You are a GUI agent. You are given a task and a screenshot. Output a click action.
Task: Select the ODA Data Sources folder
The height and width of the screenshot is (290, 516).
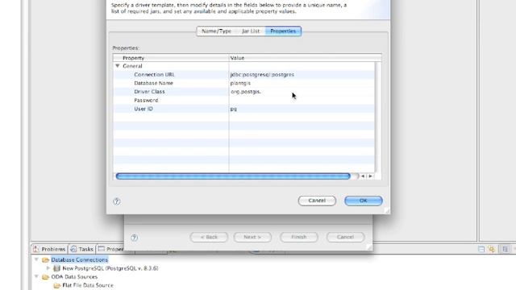tap(74, 277)
